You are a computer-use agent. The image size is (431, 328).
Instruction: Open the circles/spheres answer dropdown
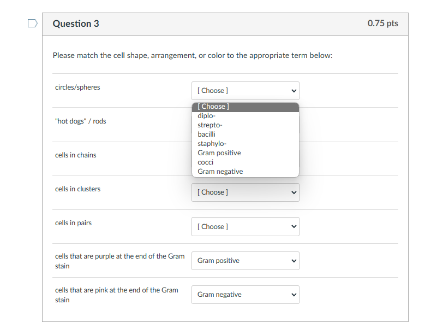coord(245,90)
